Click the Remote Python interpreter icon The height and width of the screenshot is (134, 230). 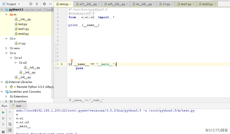click(x=11, y=87)
